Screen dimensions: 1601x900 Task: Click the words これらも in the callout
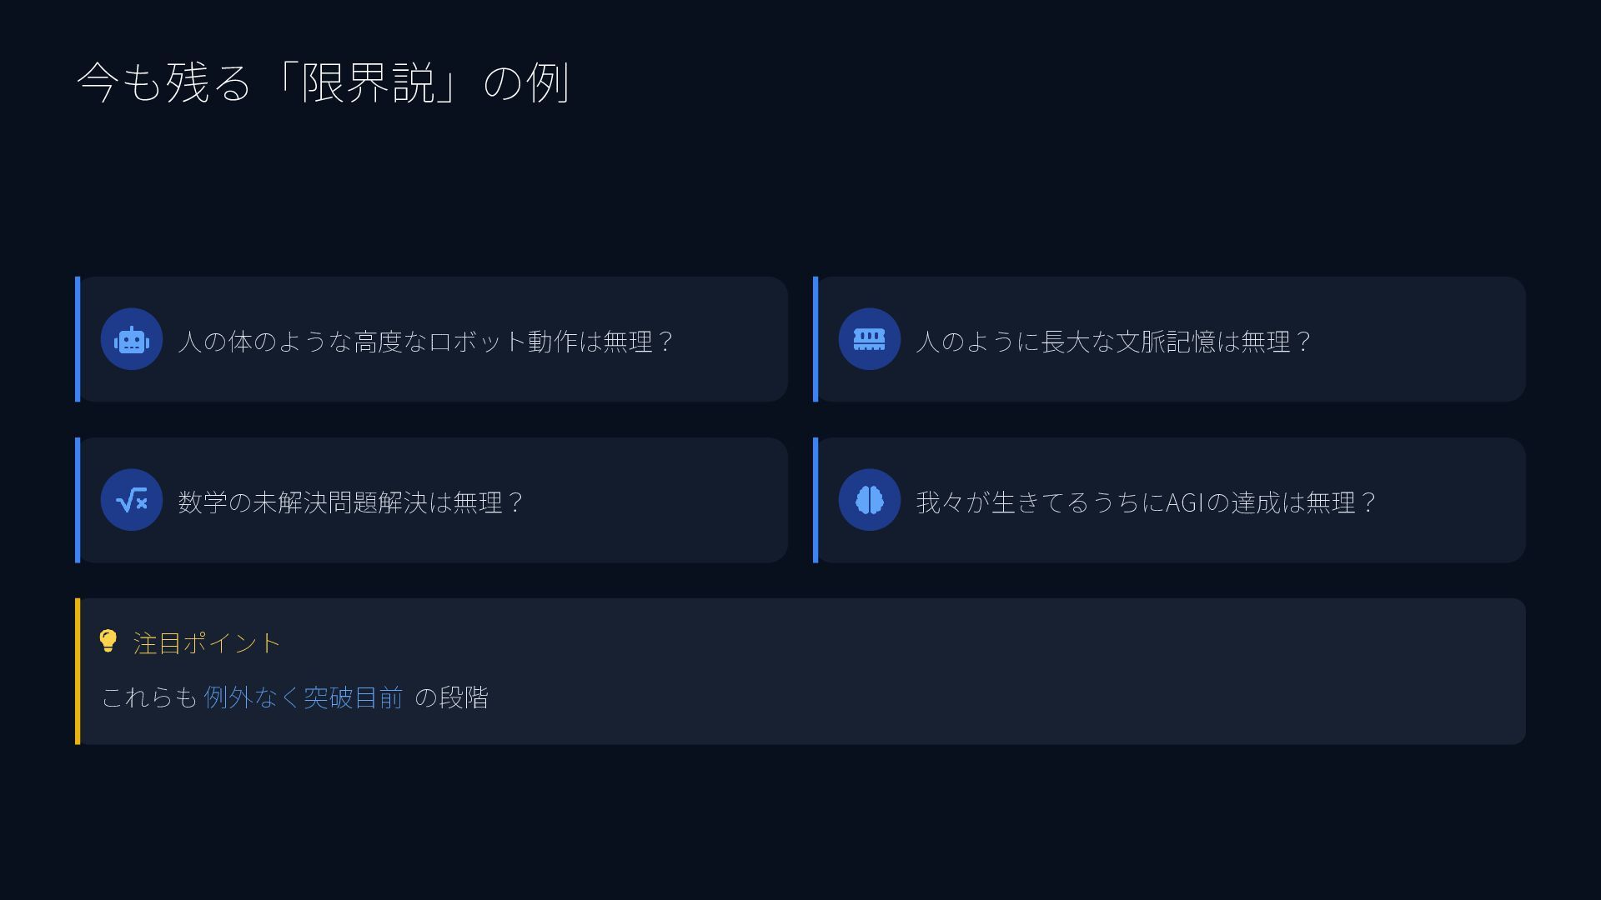tap(148, 697)
